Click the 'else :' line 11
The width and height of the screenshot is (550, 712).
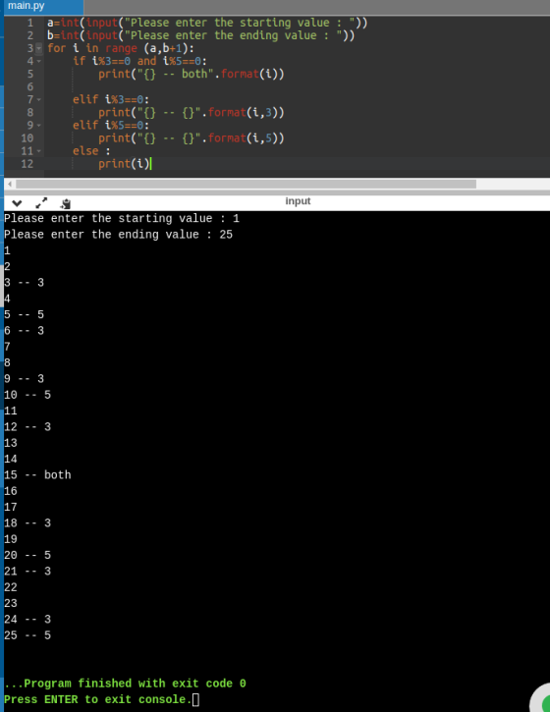click(x=91, y=151)
